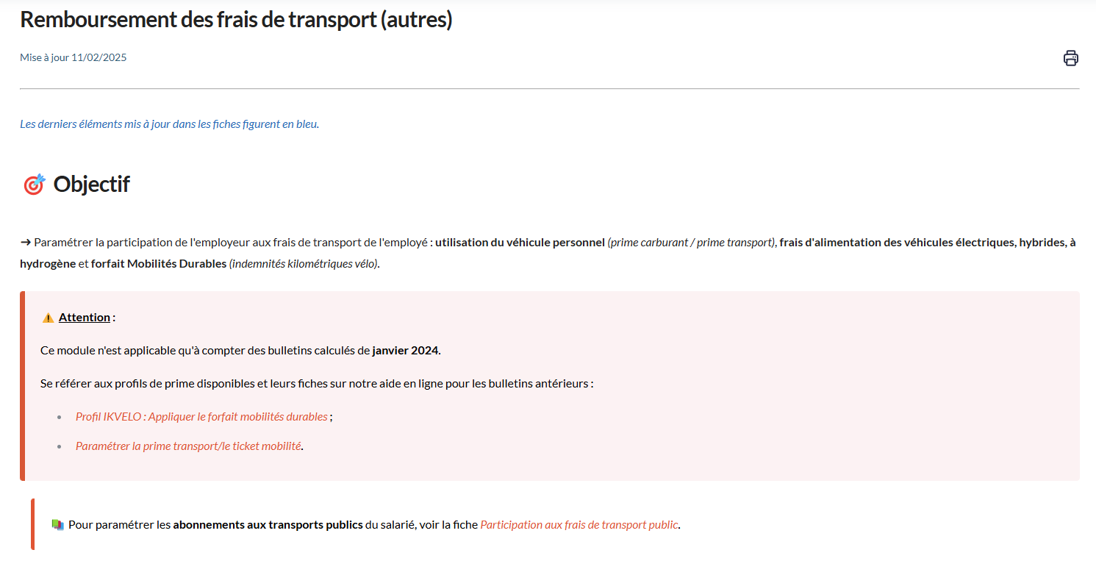
Task: Click bold abonnements aux transports publics text
Action: (268, 525)
